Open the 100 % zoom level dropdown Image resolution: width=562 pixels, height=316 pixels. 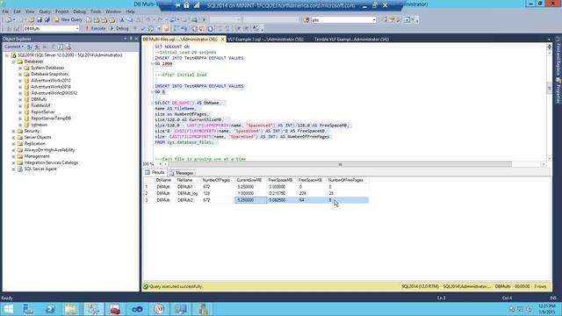[160, 164]
